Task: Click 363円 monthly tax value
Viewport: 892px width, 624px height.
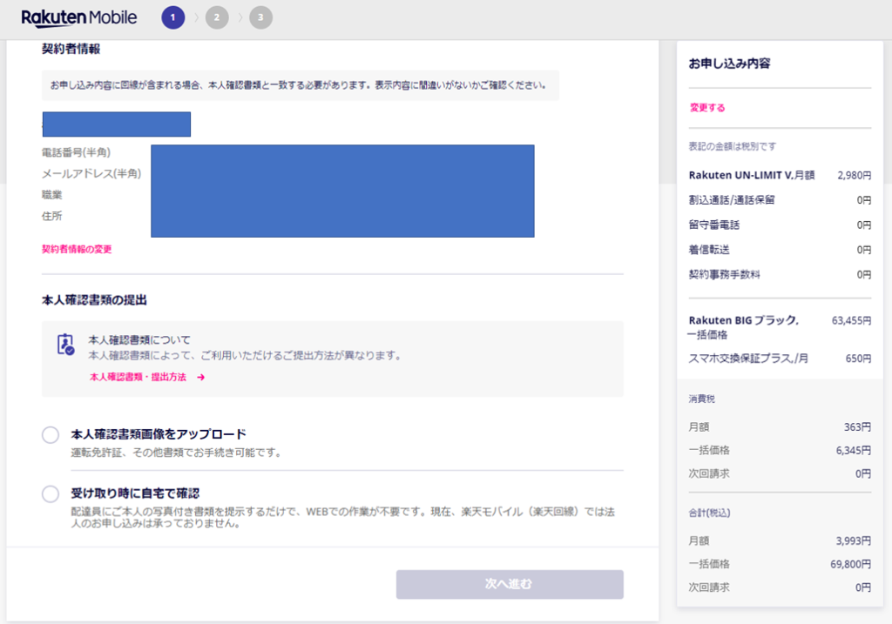Action: click(857, 426)
